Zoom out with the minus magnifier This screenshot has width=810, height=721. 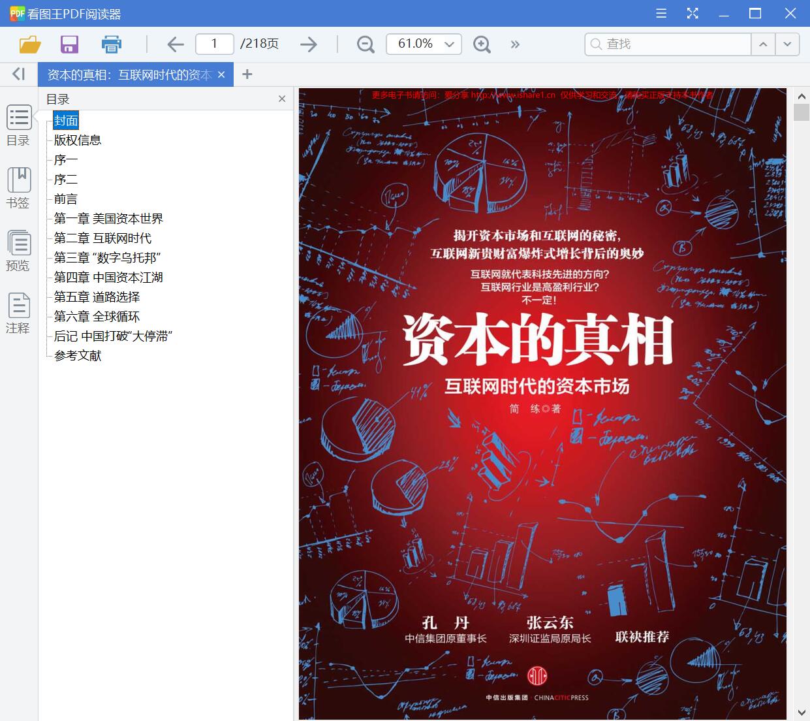tap(366, 44)
